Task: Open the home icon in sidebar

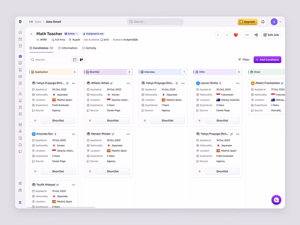Action: (x=20, y=32)
